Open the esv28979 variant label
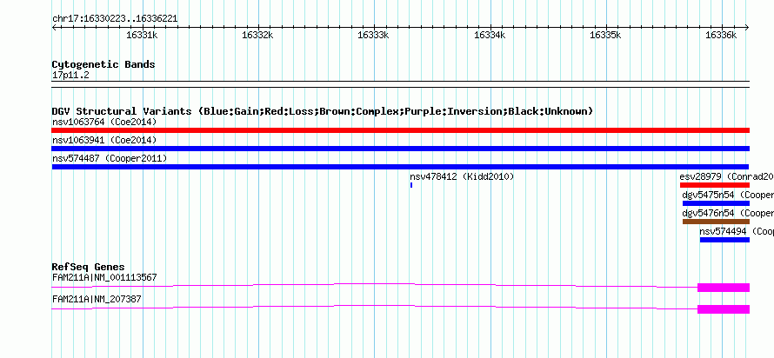Viewport: 774px width, 358px height. [727, 176]
